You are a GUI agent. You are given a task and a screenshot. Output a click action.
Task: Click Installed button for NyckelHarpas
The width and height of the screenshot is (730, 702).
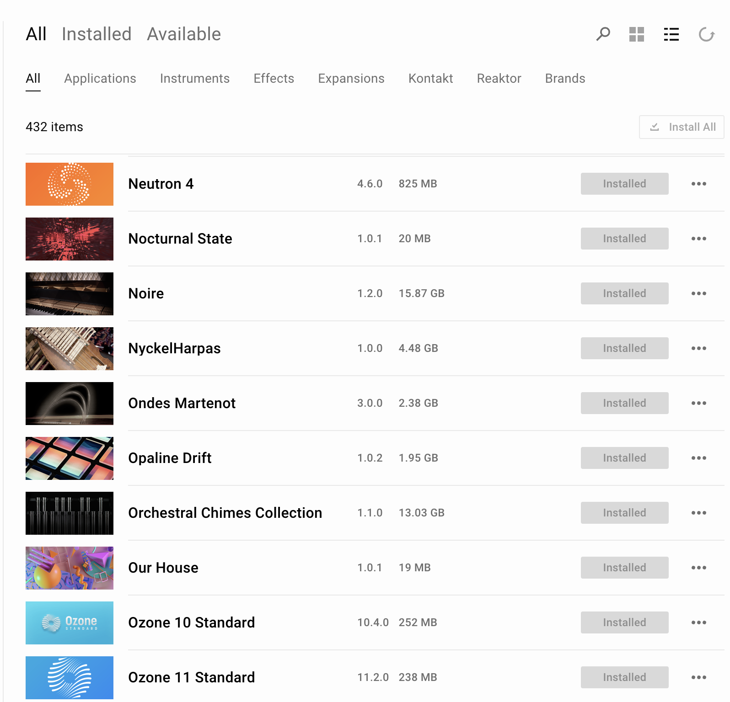tap(625, 348)
